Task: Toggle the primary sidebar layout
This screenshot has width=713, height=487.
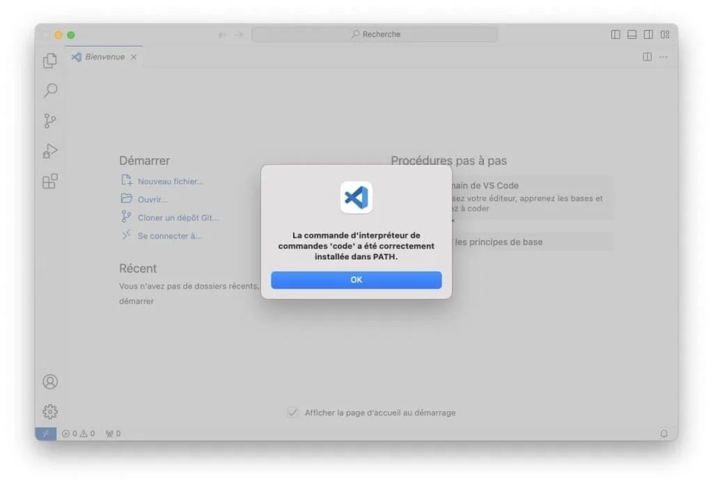Action: (616, 34)
